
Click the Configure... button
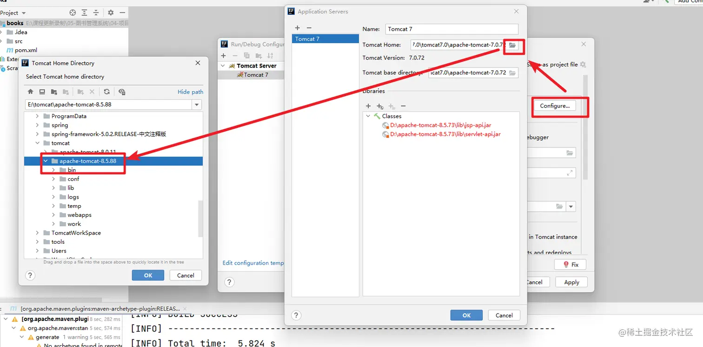coord(555,106)
